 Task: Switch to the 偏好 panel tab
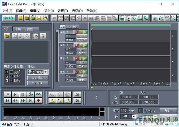pos(32,29)
